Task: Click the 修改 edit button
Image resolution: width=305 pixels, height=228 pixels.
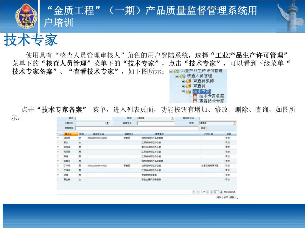Action: tap(226, 197)
